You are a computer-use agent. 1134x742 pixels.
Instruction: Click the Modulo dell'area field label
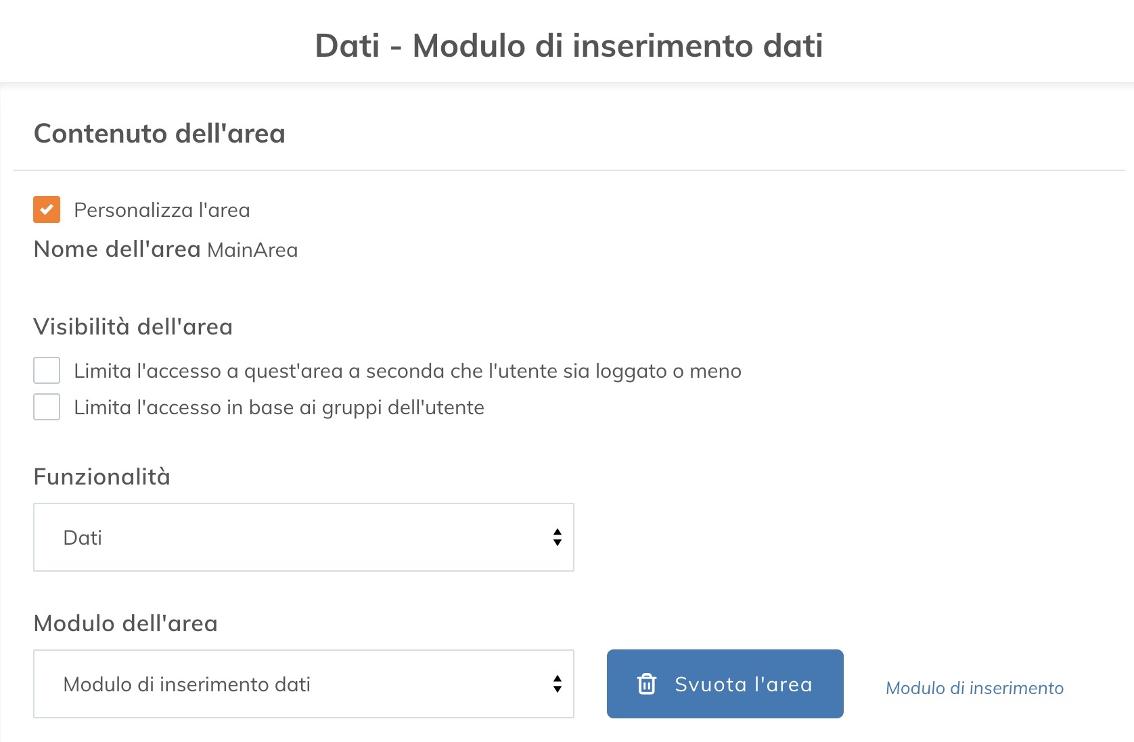126,624
